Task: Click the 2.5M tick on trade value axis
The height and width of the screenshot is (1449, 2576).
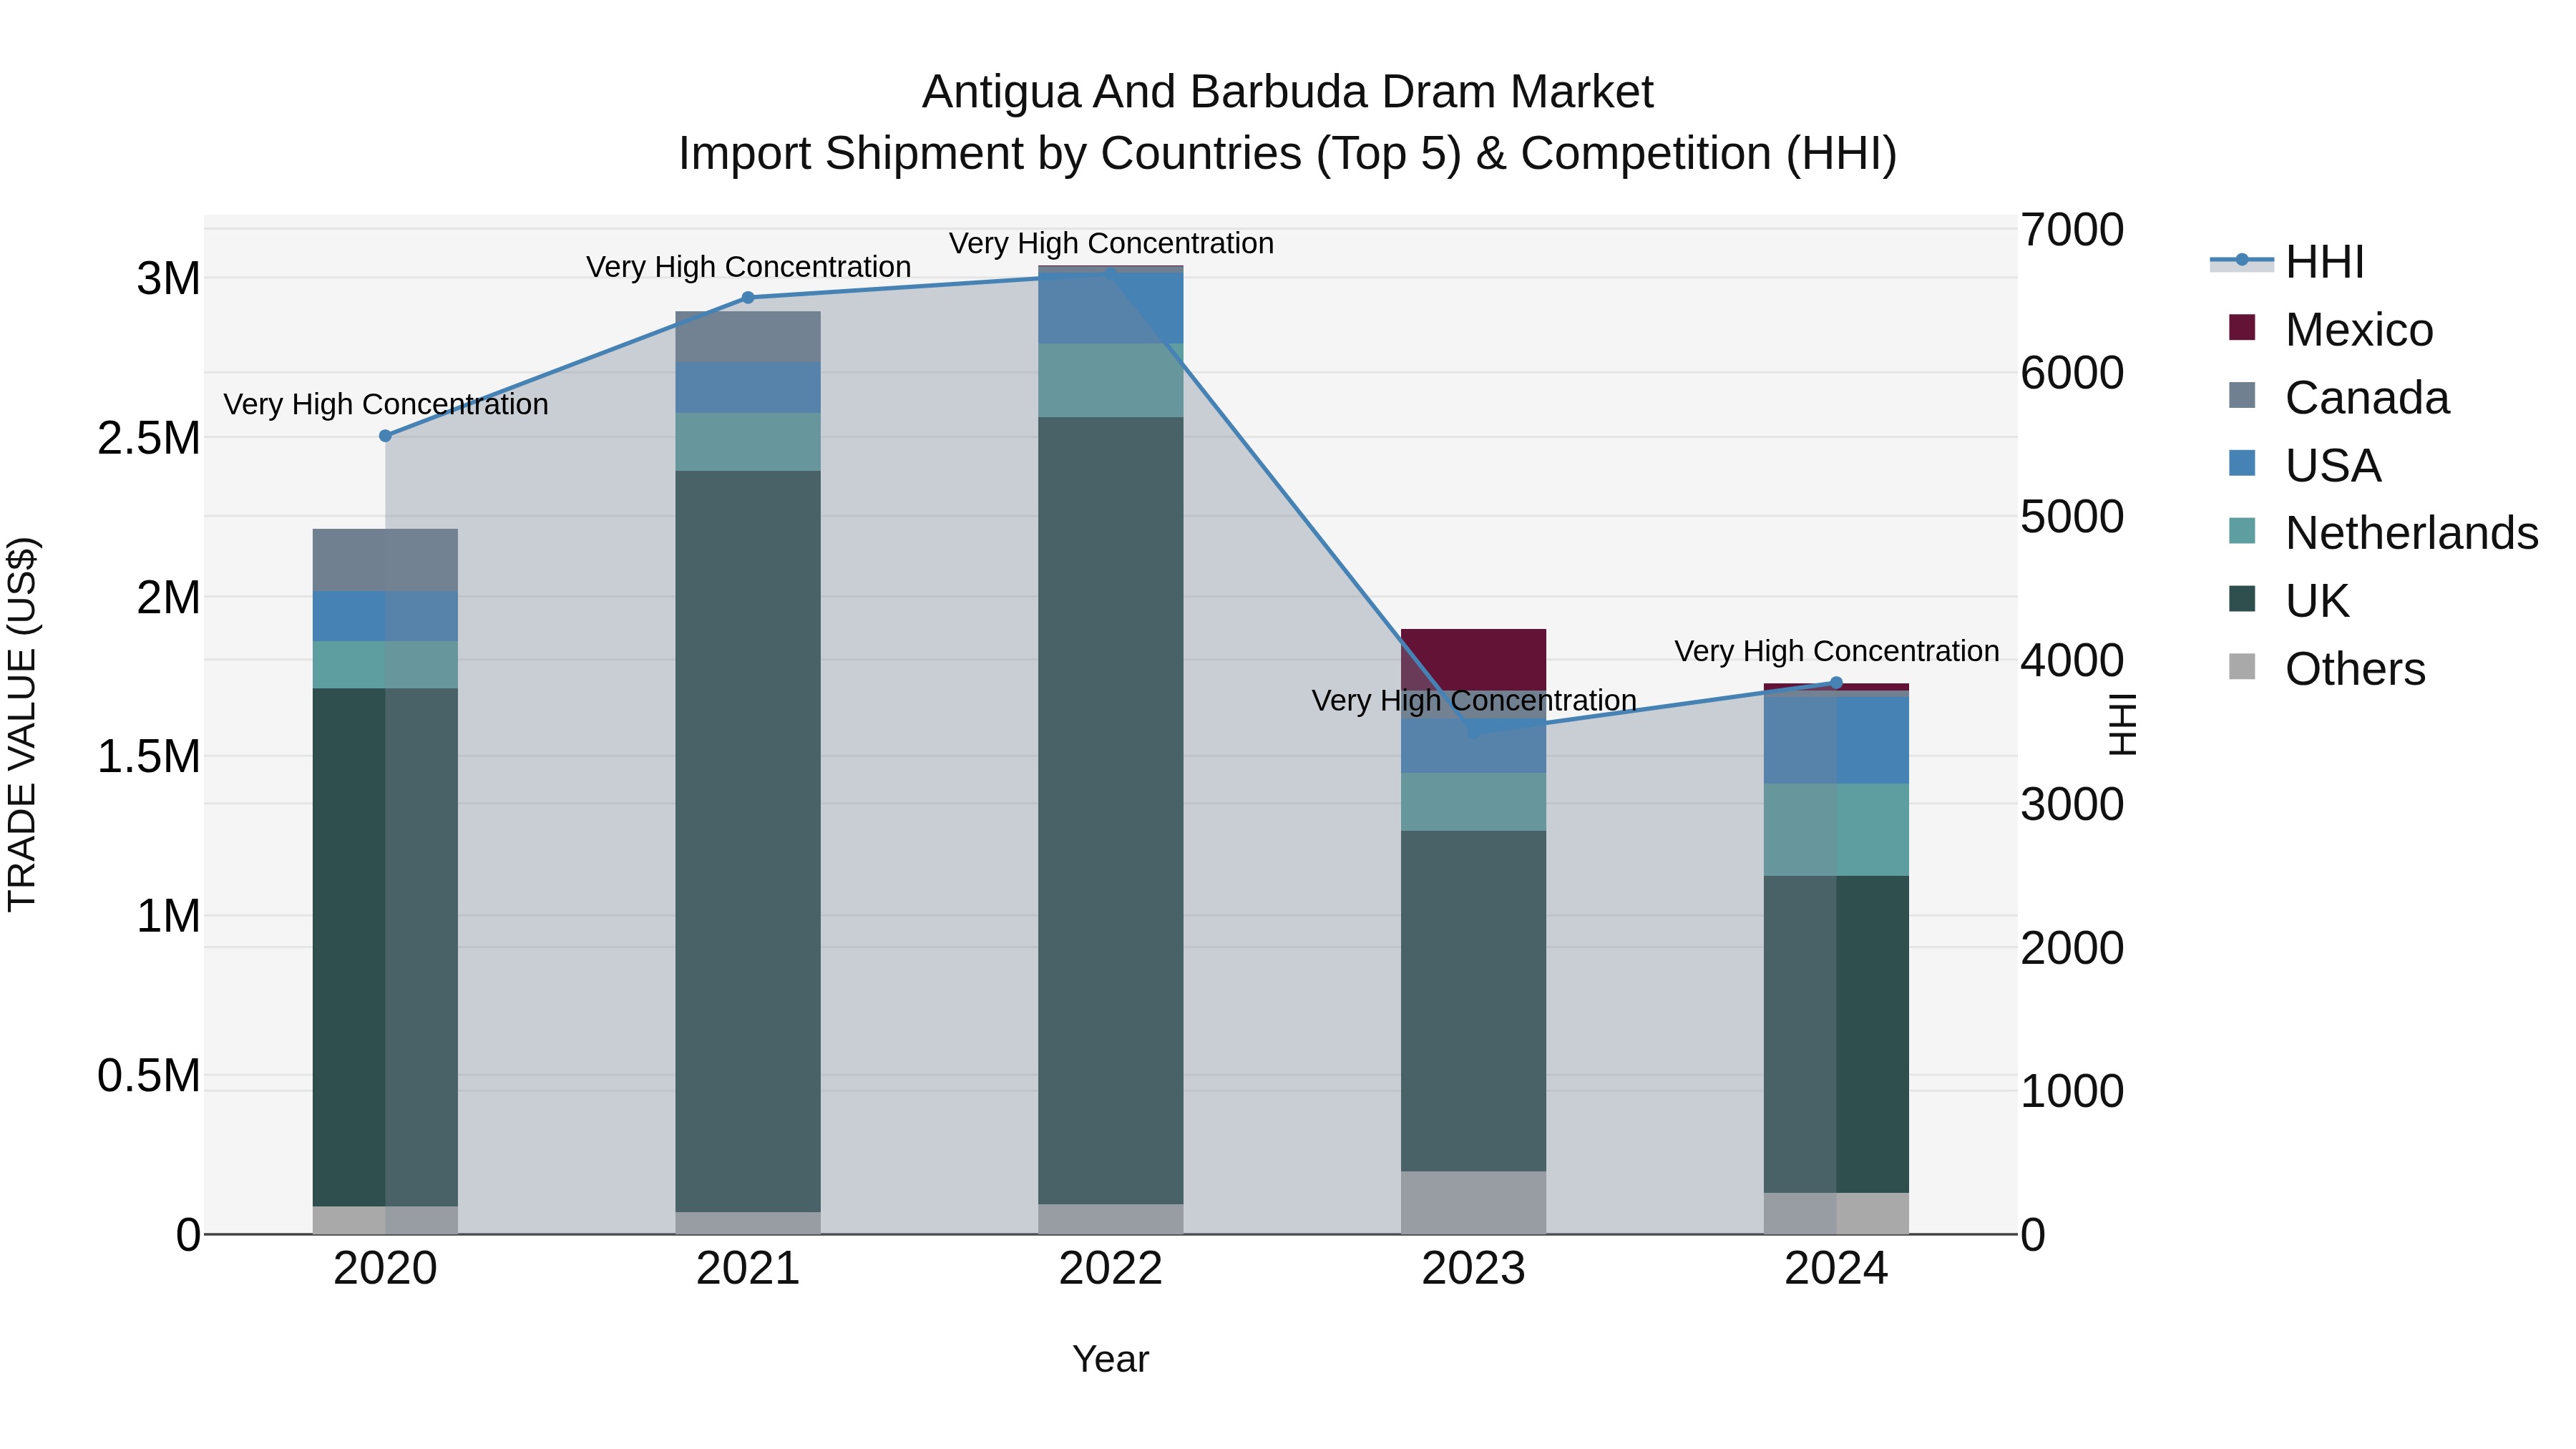Action: (149, 438)
